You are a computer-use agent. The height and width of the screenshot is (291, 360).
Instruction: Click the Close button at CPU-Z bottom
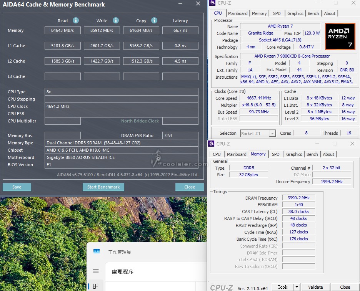[345, 287]
